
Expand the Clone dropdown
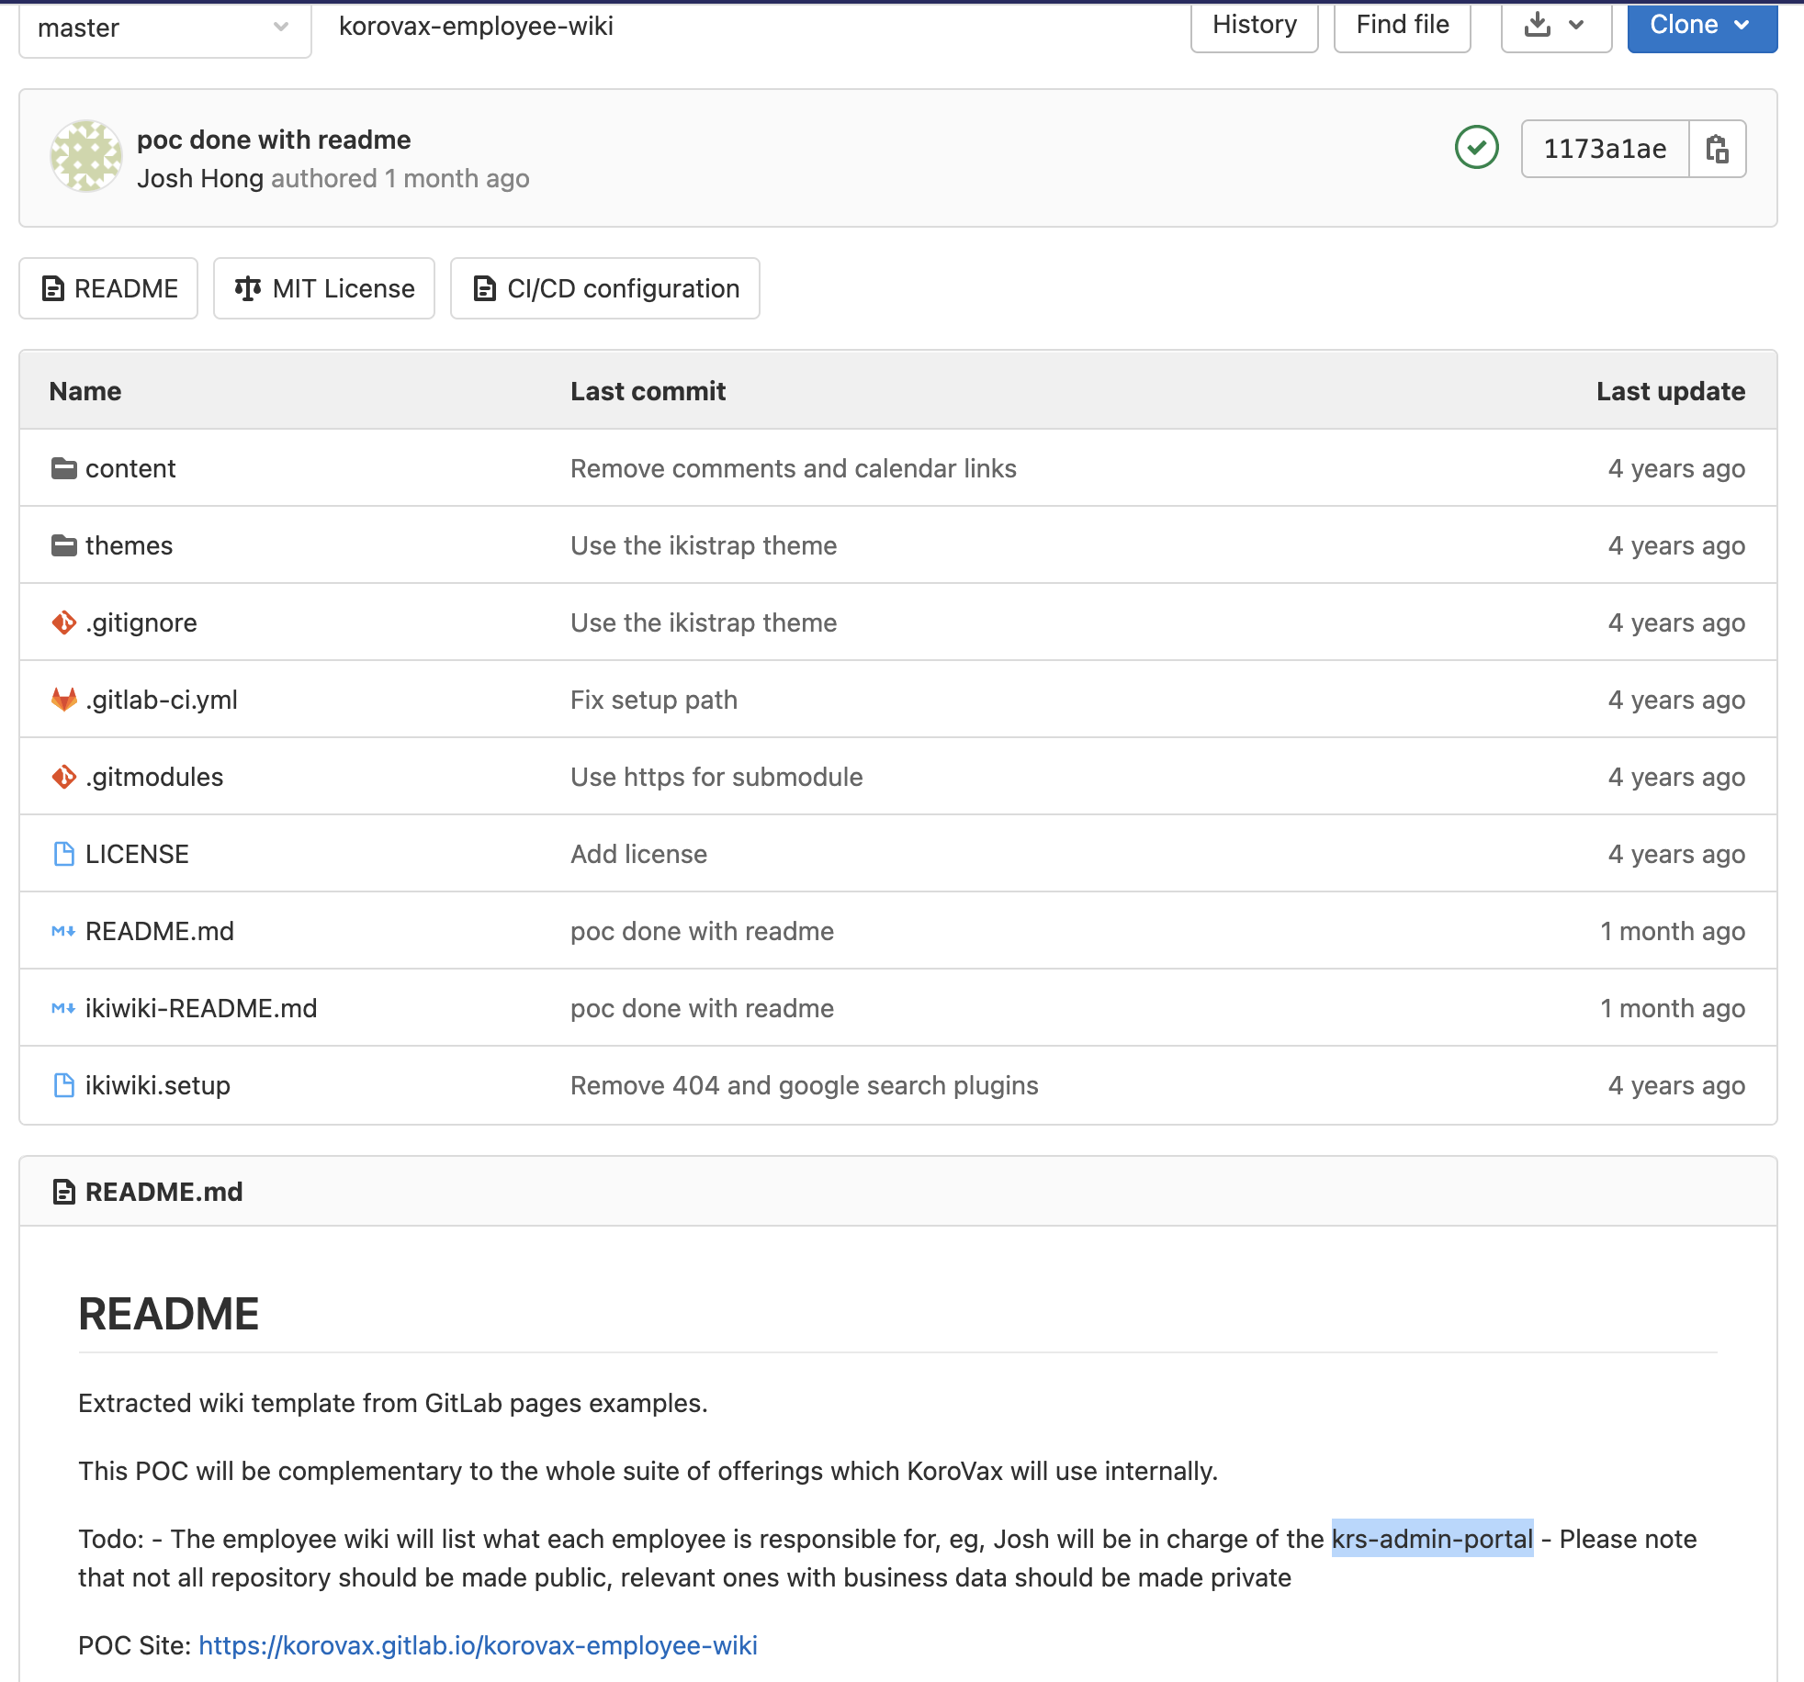1702,26
